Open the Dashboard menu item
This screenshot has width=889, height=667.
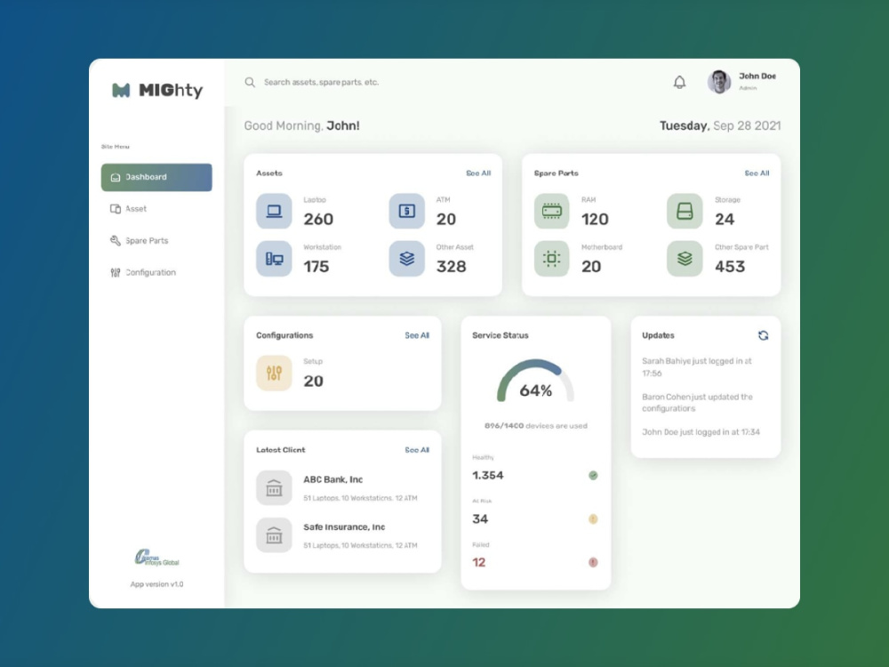pos(156,177)
